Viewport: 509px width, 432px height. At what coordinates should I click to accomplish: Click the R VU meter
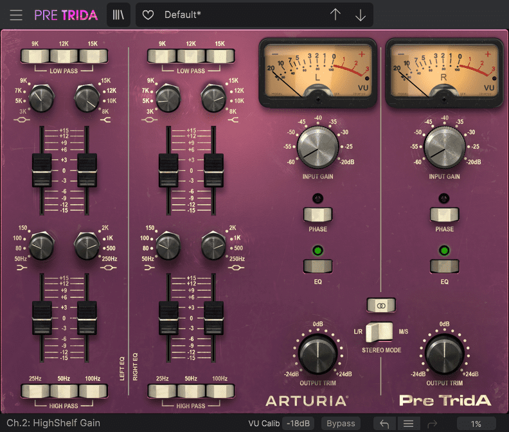[x=444, y=73]
